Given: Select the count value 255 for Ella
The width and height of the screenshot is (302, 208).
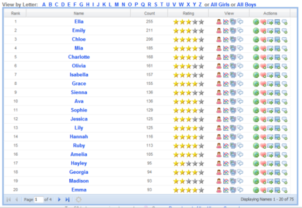Looking at the screenshot, I should [150, 22].
